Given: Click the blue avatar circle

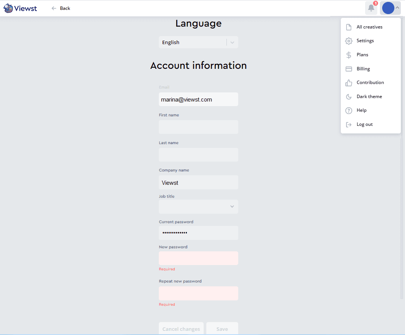Looking at the screenshot, I should point(388,8).
